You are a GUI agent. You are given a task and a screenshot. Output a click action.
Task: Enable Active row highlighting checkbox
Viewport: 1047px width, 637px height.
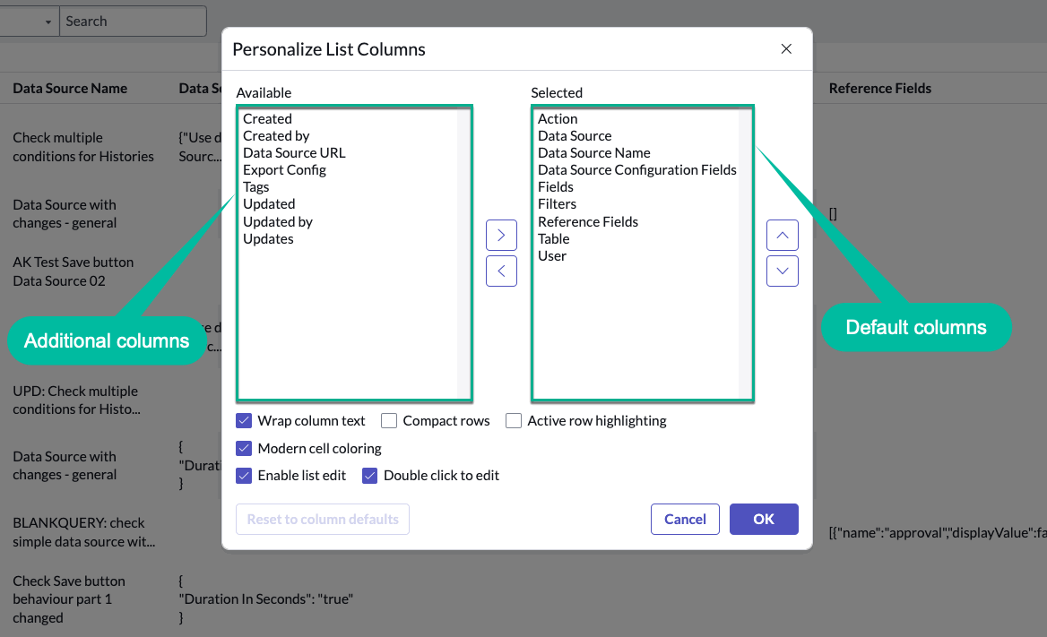click(x=514, y=420)
